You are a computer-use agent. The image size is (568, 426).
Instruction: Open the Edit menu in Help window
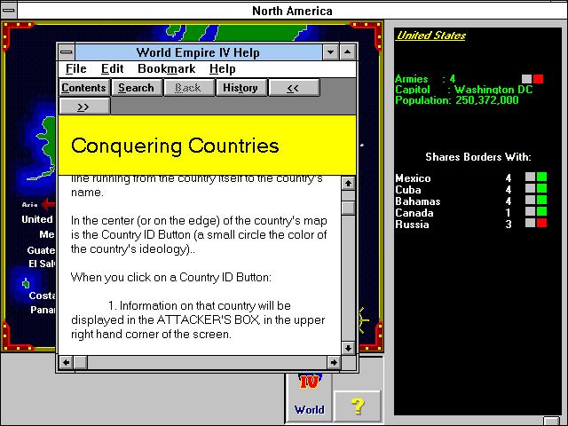113,69
